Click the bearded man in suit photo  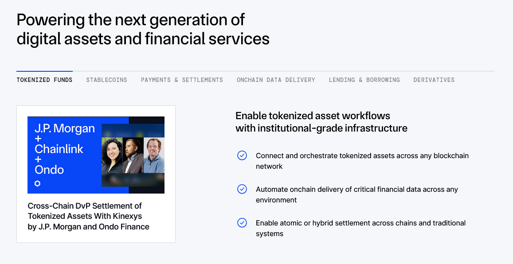133,155
